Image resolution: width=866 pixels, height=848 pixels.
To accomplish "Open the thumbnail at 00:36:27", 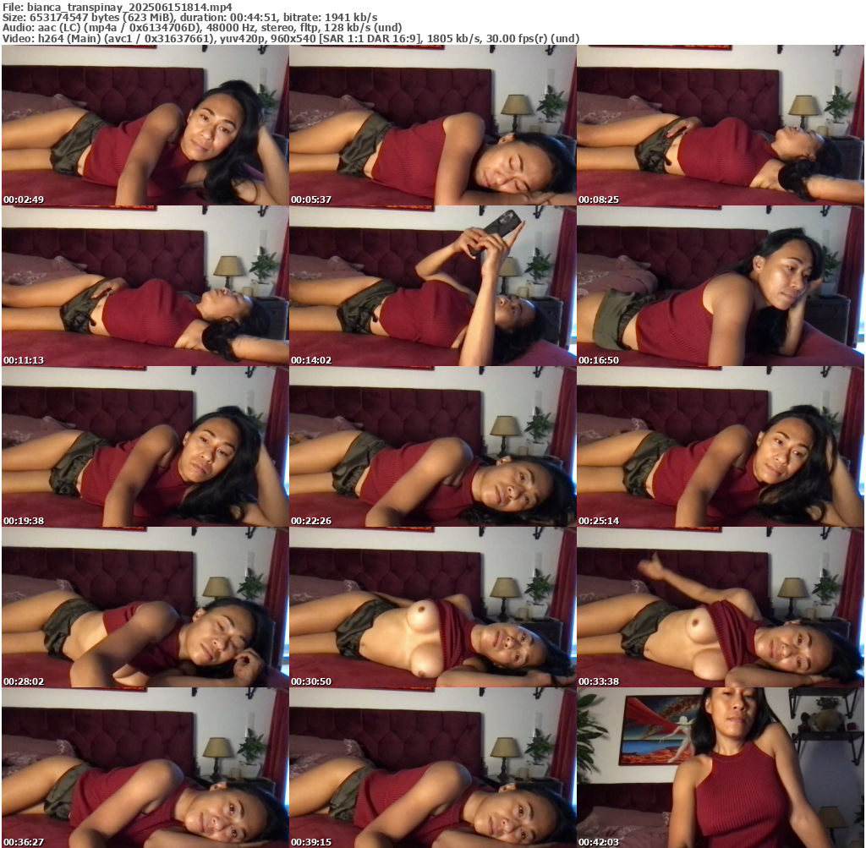I will (x=145, y=768).
